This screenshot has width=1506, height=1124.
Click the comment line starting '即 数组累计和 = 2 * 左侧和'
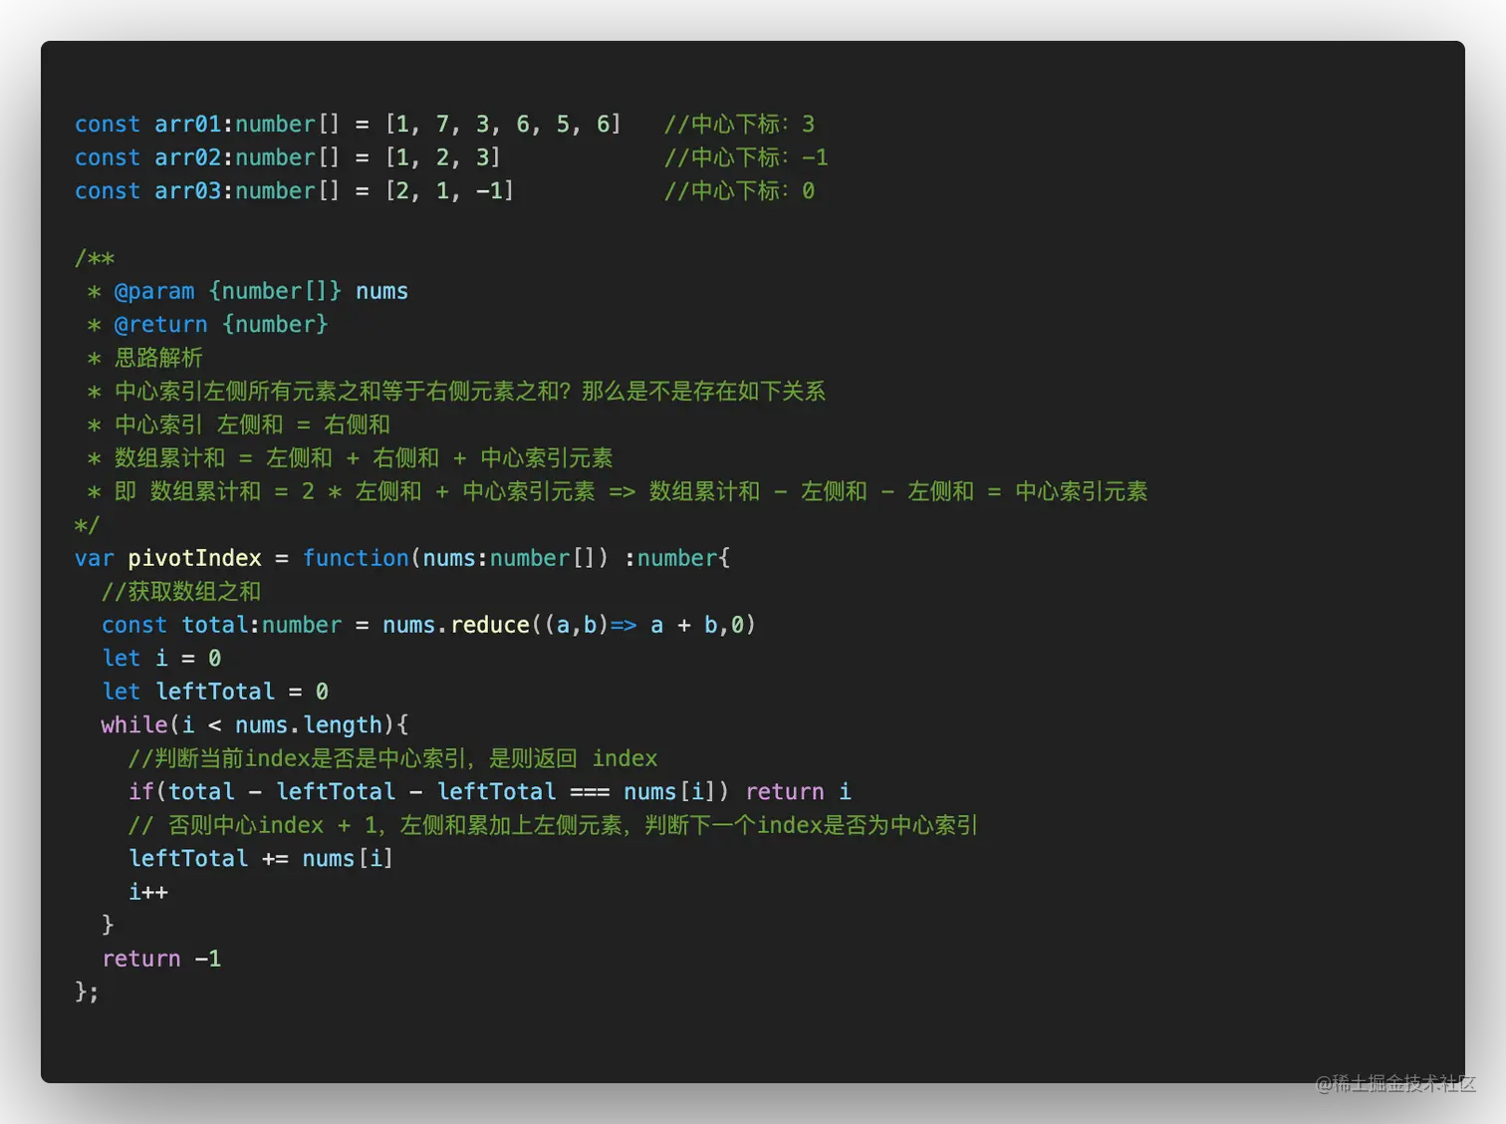click(618, 491)
